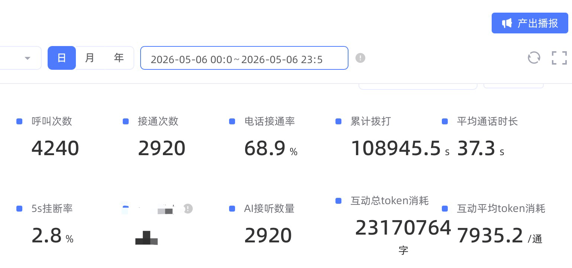Click the 平均通话时长 label

pyautogui.click(x=487, y=121)
